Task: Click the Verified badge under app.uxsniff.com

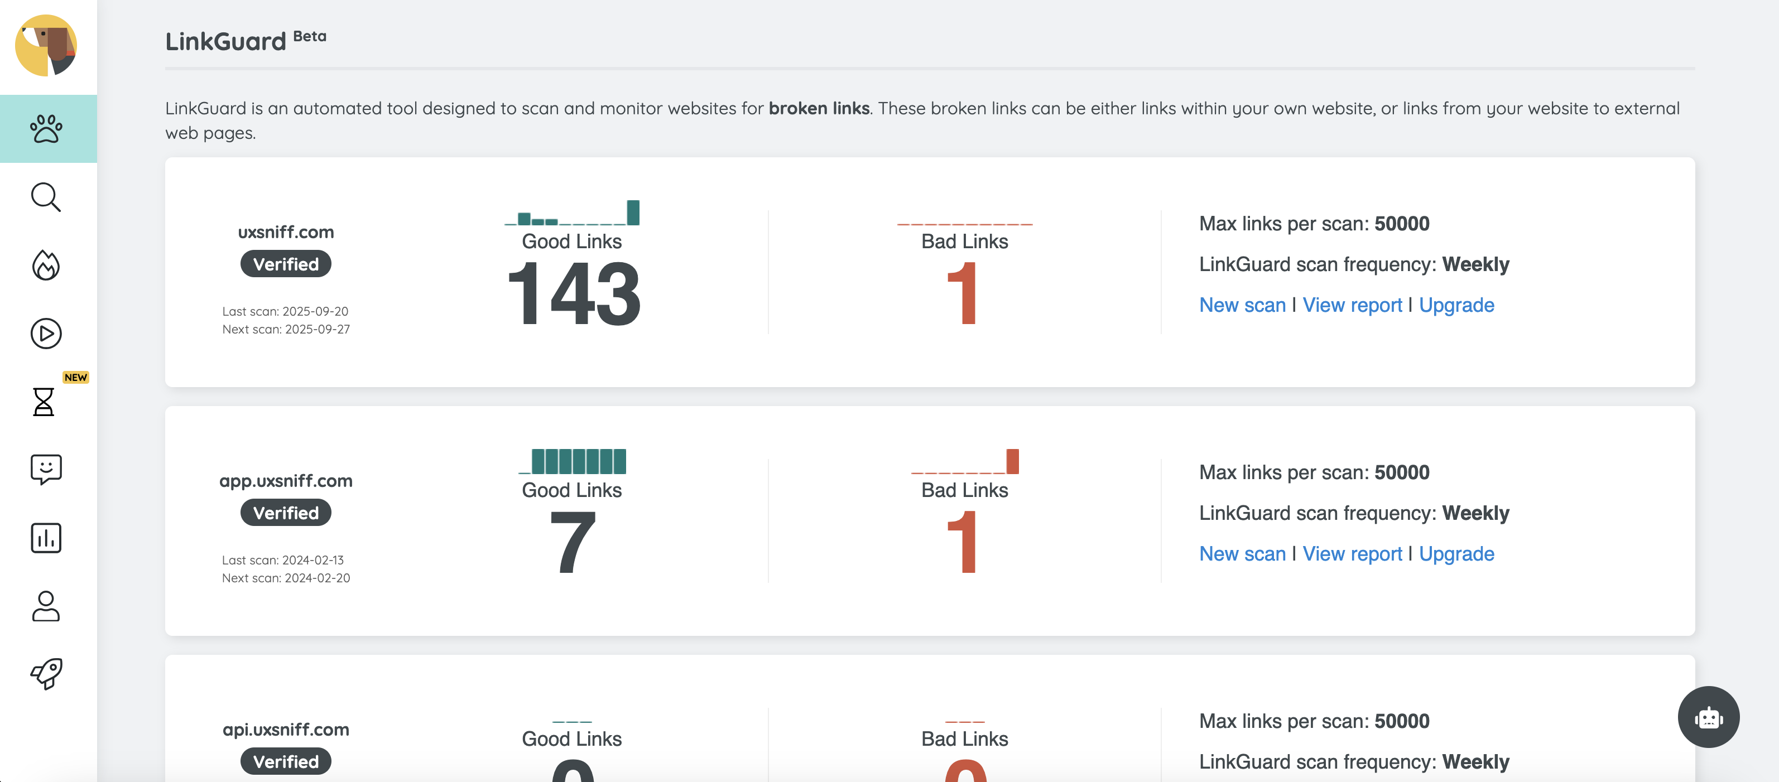Action: coord(285,513)
